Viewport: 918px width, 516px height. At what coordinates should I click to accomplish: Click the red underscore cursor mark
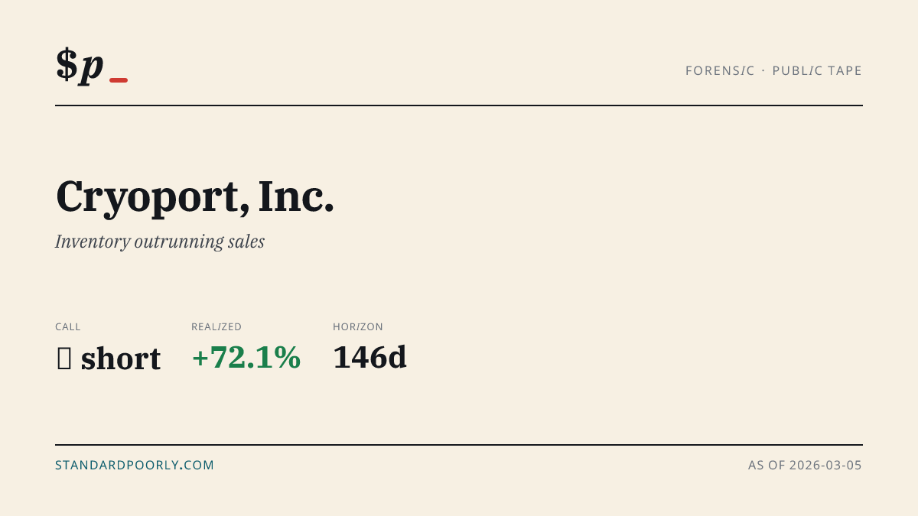[x=119, y=80]
